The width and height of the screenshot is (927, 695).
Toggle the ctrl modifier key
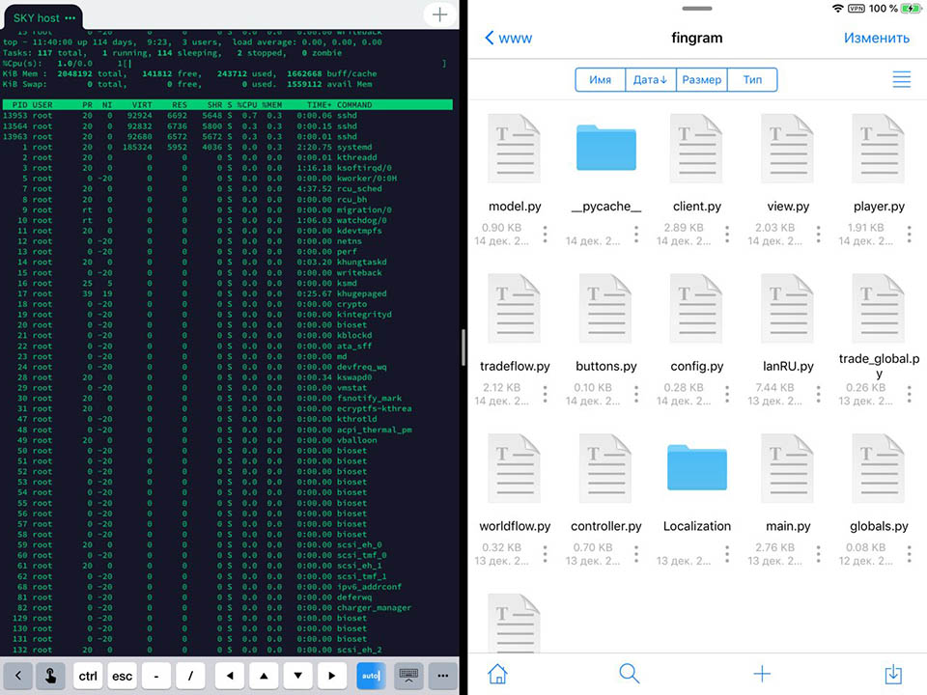[x=89, y=676]
